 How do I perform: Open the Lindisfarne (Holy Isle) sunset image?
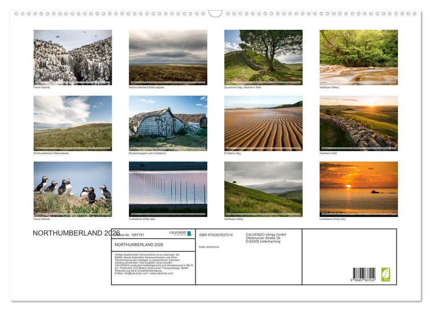point(359,189)
